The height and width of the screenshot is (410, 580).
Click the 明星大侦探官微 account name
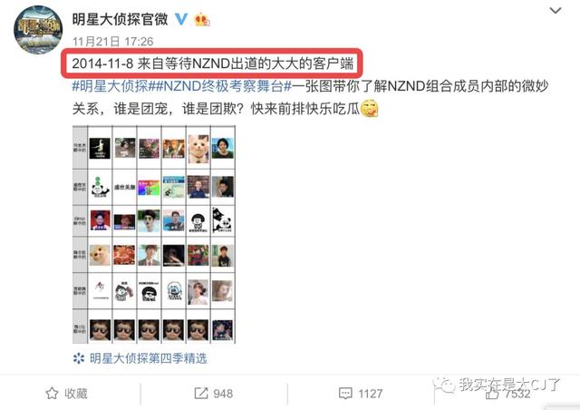pyautogui.click(x=121, y=19)
